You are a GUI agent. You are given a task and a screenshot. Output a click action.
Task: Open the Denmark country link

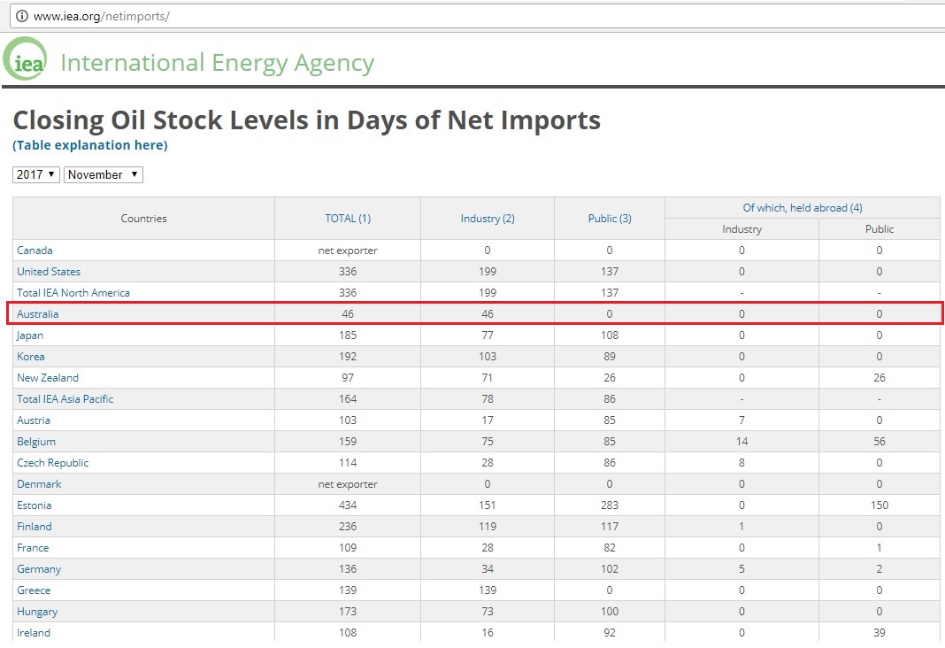(x=39, y=484)
